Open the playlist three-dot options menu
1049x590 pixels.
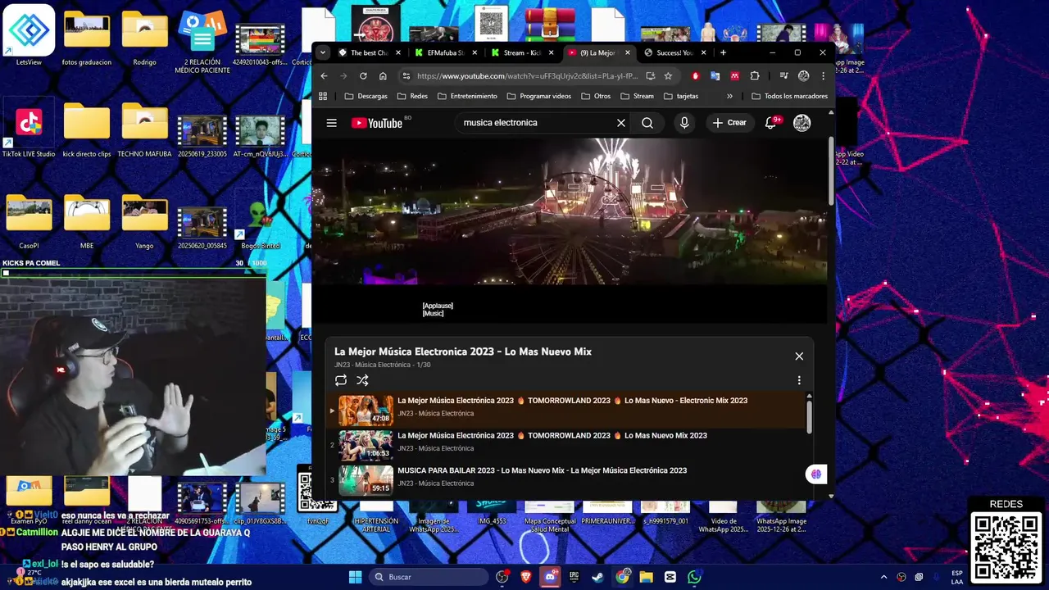(x=799, y=380)
